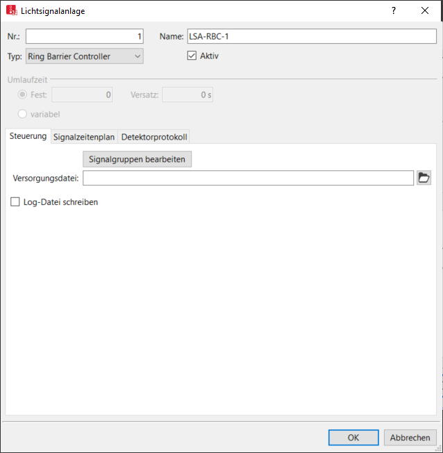The height and width of the screenshot is (453, 443).
Task: Click the resize grip in dialog corner
Action: (x=438, y=448)
